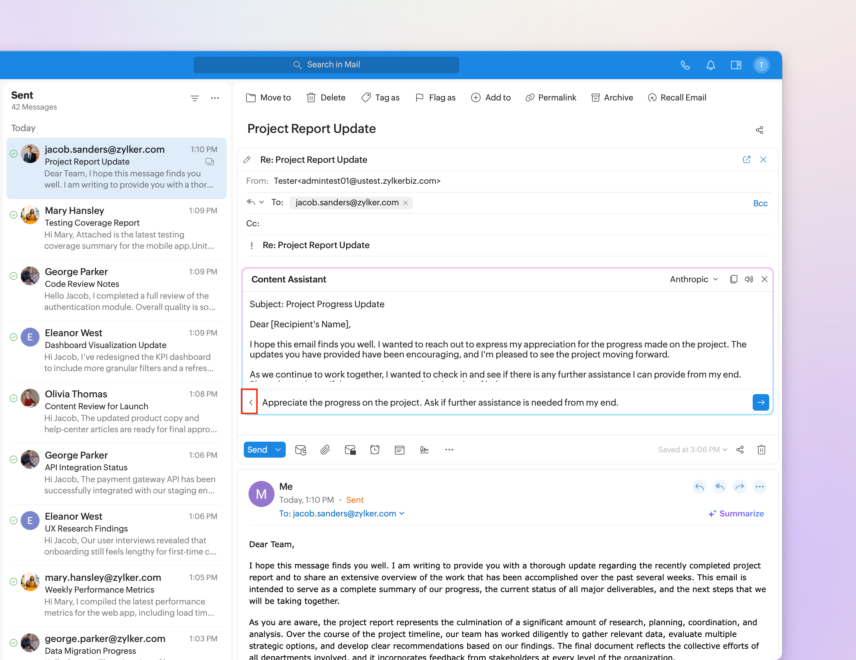This screenshot has width=856, height=660.
Task: Click the insert signature icon in compose toolbar
Action: click(x=424, y=450)
